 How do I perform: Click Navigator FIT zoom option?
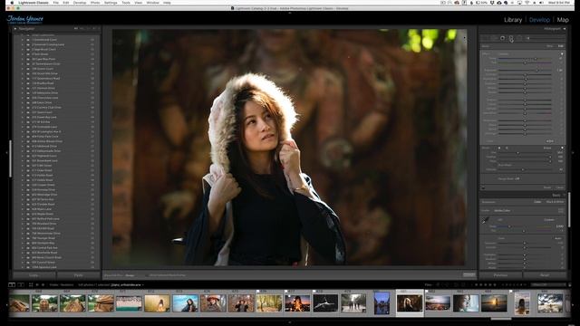click(x=76, y=28)
